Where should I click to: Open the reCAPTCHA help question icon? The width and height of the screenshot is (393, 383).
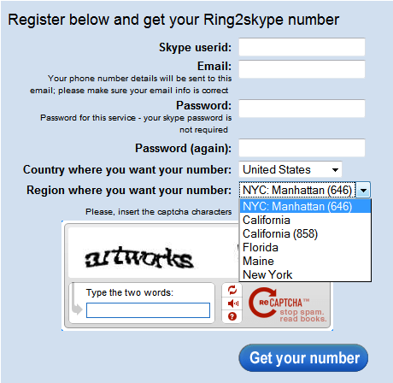(x=232, y=316)
